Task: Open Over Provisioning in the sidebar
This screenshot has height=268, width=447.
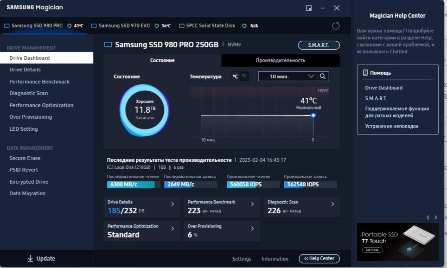Action: pos(46,117)
